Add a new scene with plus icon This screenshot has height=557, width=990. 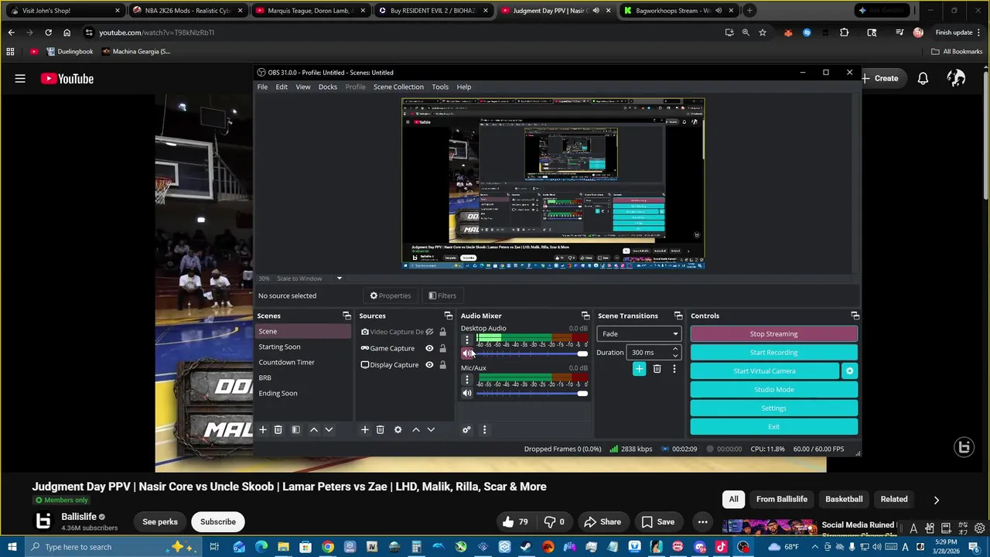tap(263, 429)
